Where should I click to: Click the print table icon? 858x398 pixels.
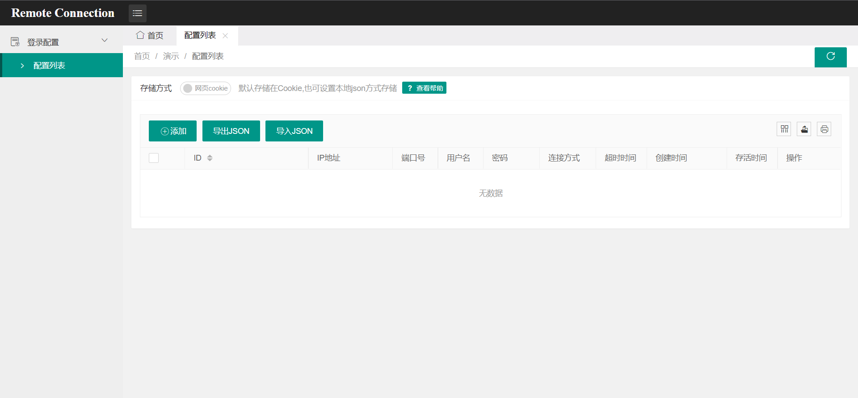[824, 129]
